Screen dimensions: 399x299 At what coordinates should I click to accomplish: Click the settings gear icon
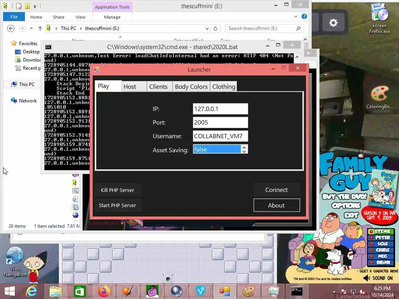click(x=334, y=23)
